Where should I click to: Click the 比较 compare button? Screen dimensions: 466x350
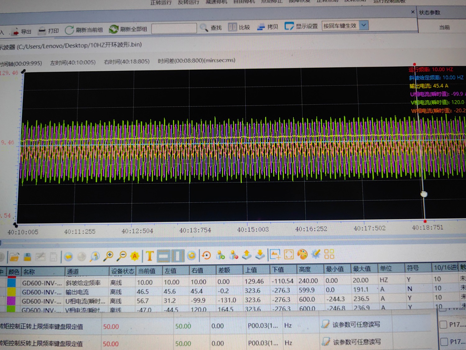pos(239,27)
